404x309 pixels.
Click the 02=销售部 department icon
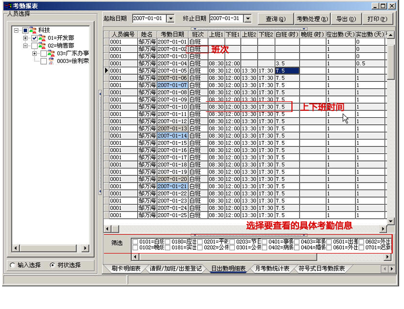[x=43, y=46]
